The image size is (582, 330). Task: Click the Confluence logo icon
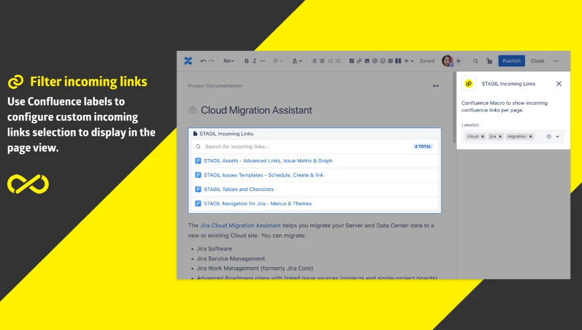pos(188,61)
